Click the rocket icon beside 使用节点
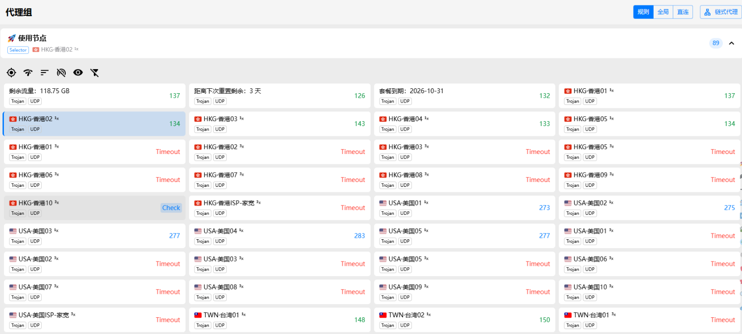 11,38
